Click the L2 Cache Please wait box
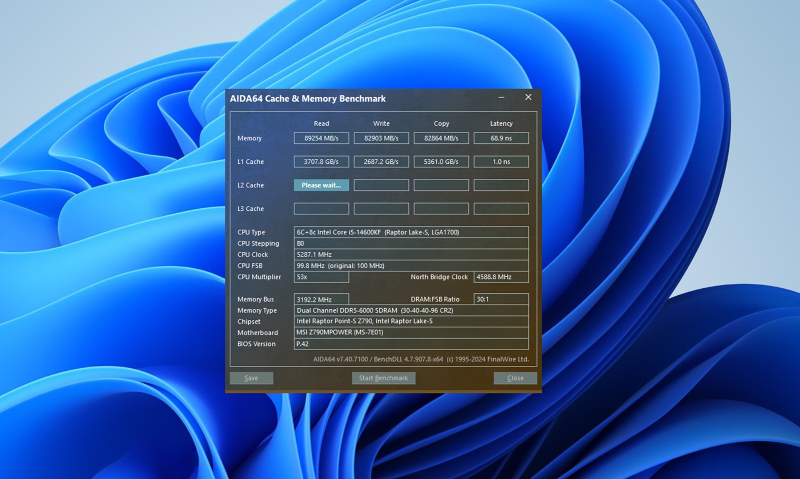The height and width of the screenshot is (479, 800). [321, 185]
